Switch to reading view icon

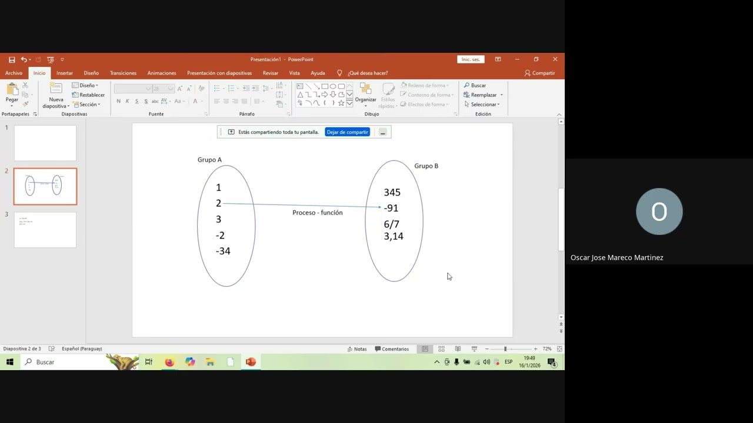tap(458, 349)
